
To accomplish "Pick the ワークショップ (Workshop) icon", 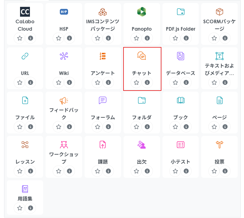I will pyautogui.click(x=64, y=145).
